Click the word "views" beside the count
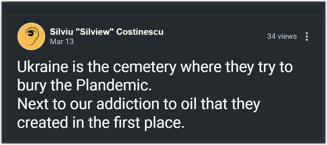Viewport: 327px width, 145px height. (287, 36)
